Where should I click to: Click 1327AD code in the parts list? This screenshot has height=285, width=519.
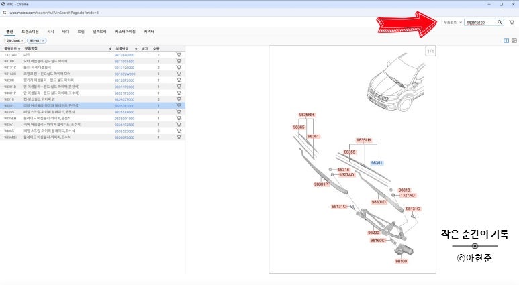(x=10, y=55)
